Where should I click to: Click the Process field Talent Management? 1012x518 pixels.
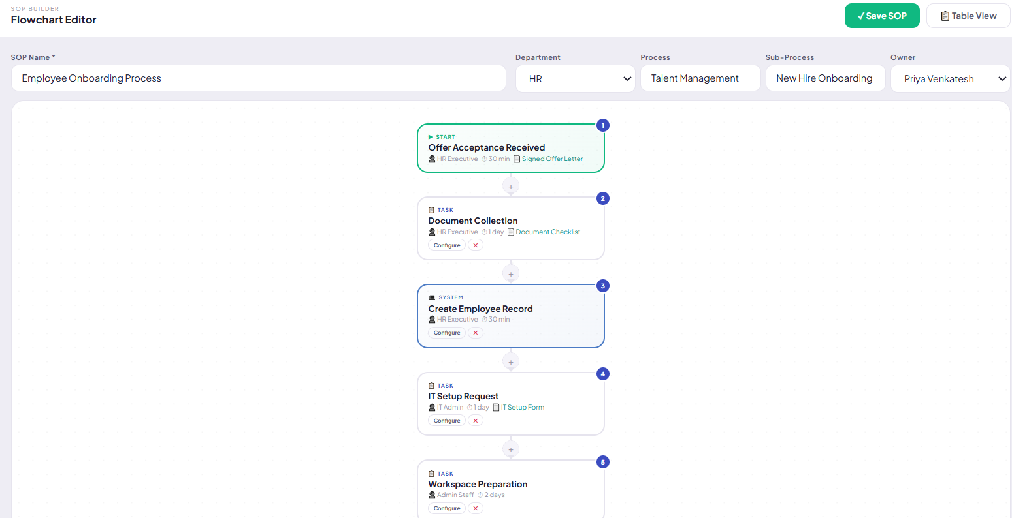coord(700,78)
